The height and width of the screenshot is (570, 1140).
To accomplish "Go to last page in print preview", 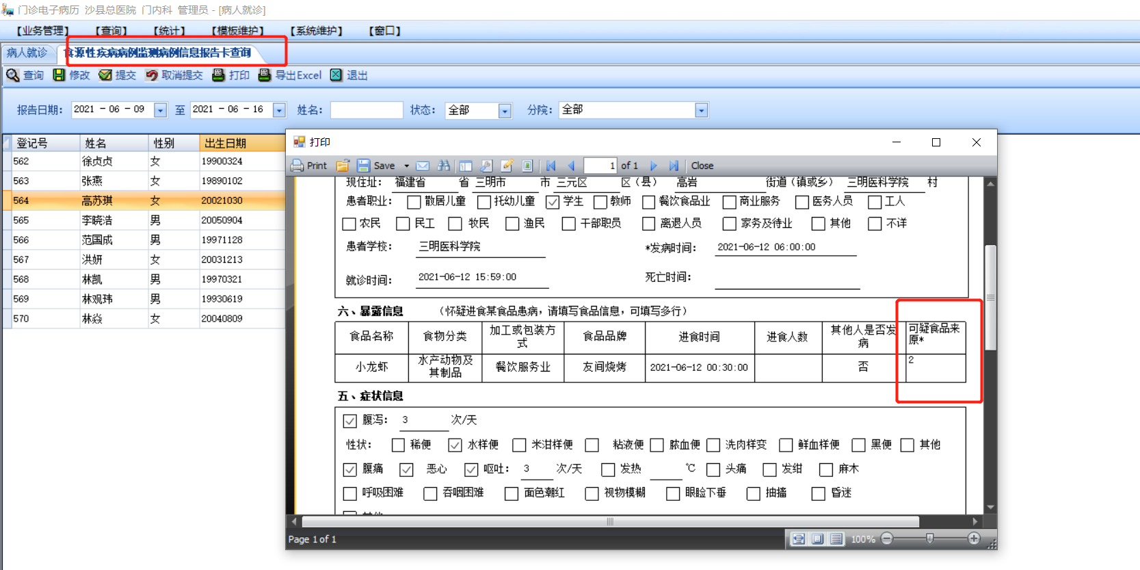I will point(674,166).
